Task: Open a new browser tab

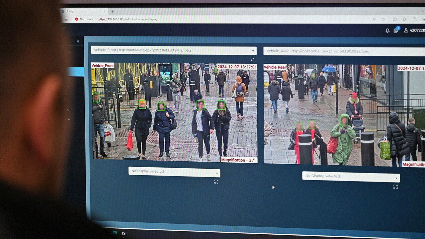Action: pyautogui.click(x=112, y=11)
